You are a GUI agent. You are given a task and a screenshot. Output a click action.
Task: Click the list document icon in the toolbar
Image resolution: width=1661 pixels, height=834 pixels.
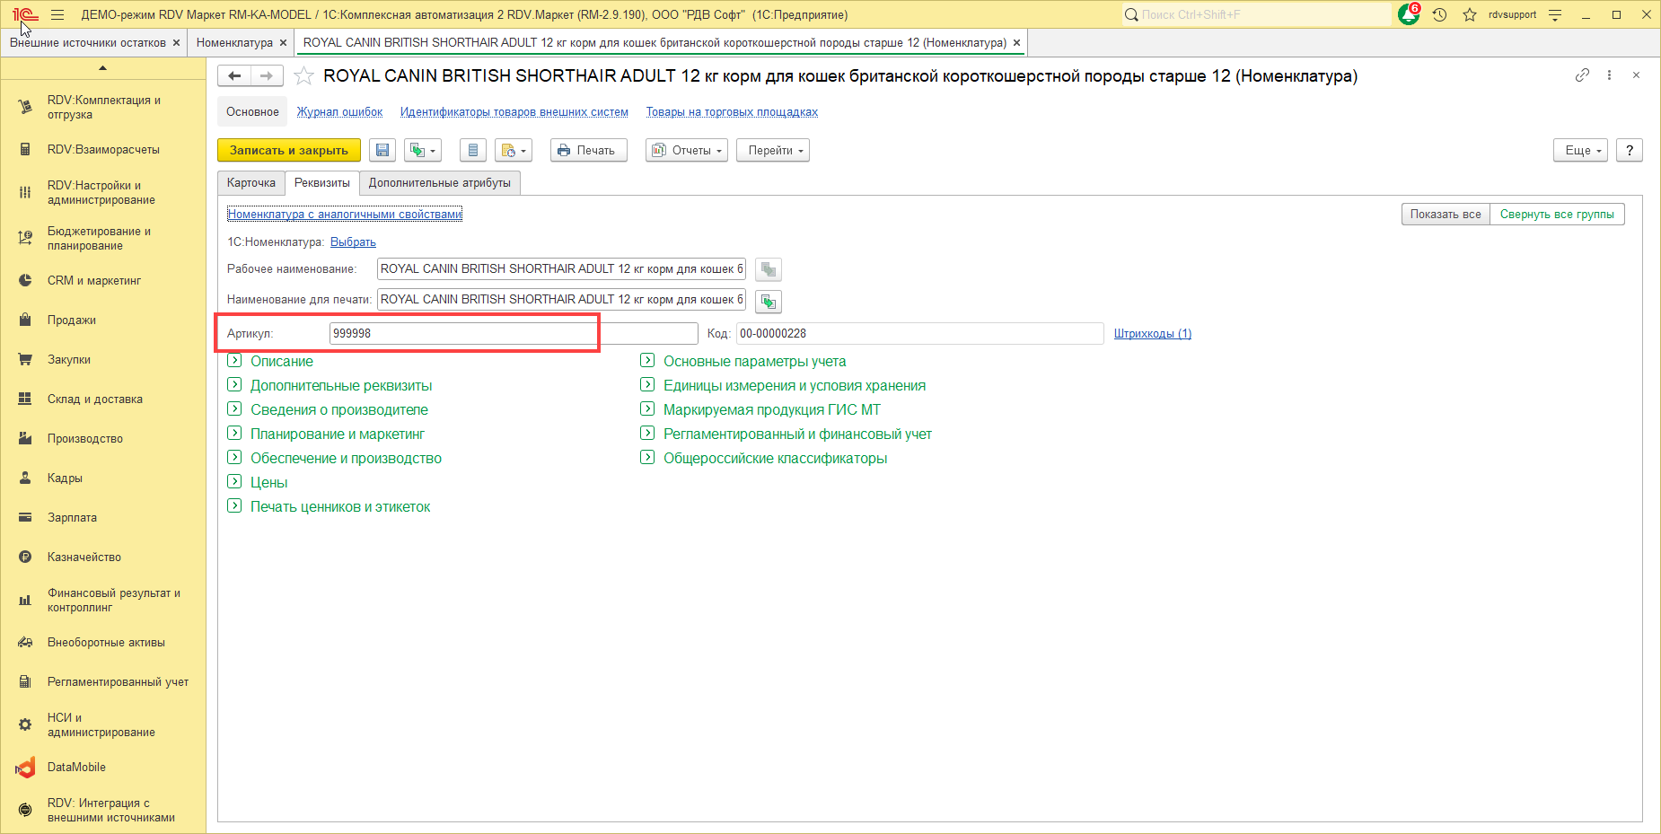click(473, 150)
